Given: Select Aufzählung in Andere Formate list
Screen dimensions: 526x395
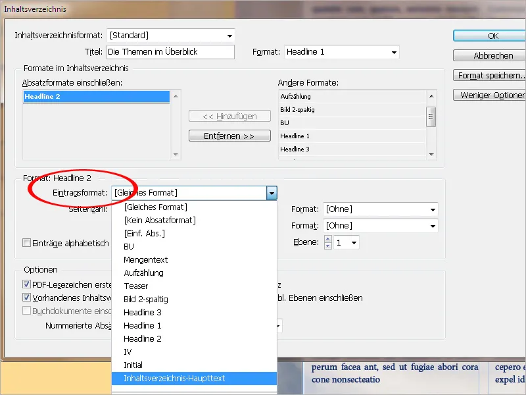Looking at the screenshot, I should (x=352, y=96).
